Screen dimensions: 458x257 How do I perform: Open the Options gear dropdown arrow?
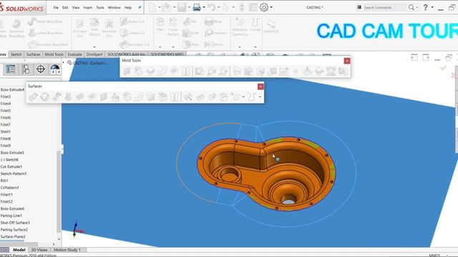(x=271, y=7)
